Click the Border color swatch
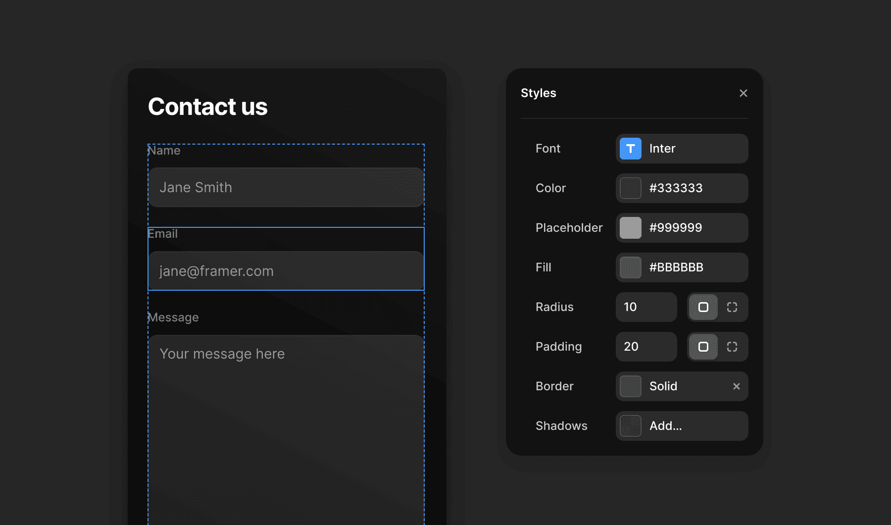 tap(630, 386)
